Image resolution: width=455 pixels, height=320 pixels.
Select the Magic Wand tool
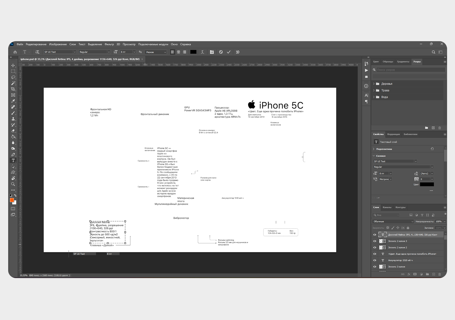[13, 83]
